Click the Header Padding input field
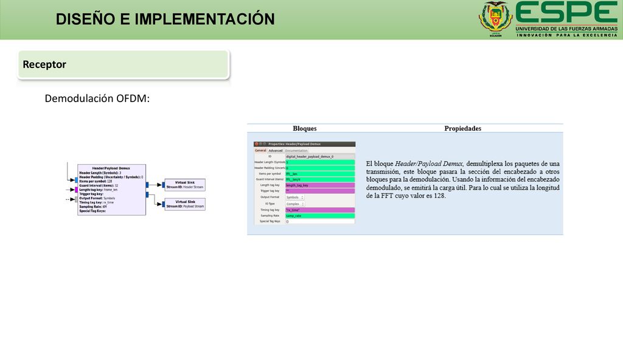Viewport: 623px width, 350px height. coord(320,168)
